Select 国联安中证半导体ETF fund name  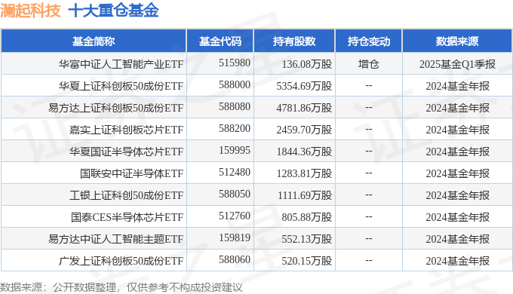tap(131, 173)
